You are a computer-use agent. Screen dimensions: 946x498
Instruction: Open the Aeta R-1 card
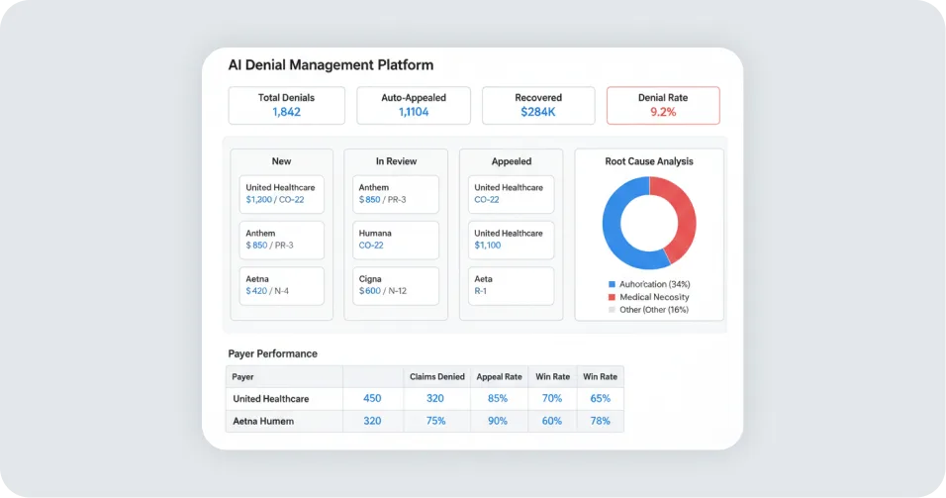511,285
